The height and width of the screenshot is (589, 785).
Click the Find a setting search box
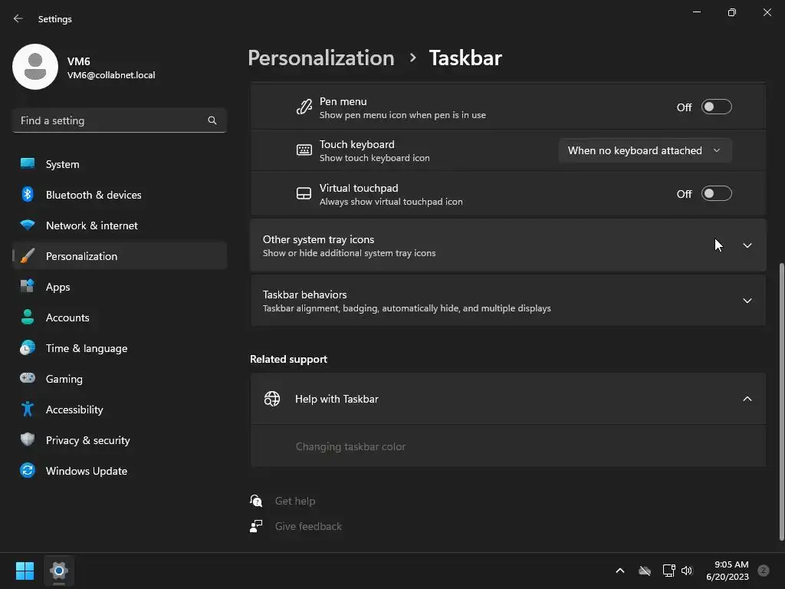(111, 120)
